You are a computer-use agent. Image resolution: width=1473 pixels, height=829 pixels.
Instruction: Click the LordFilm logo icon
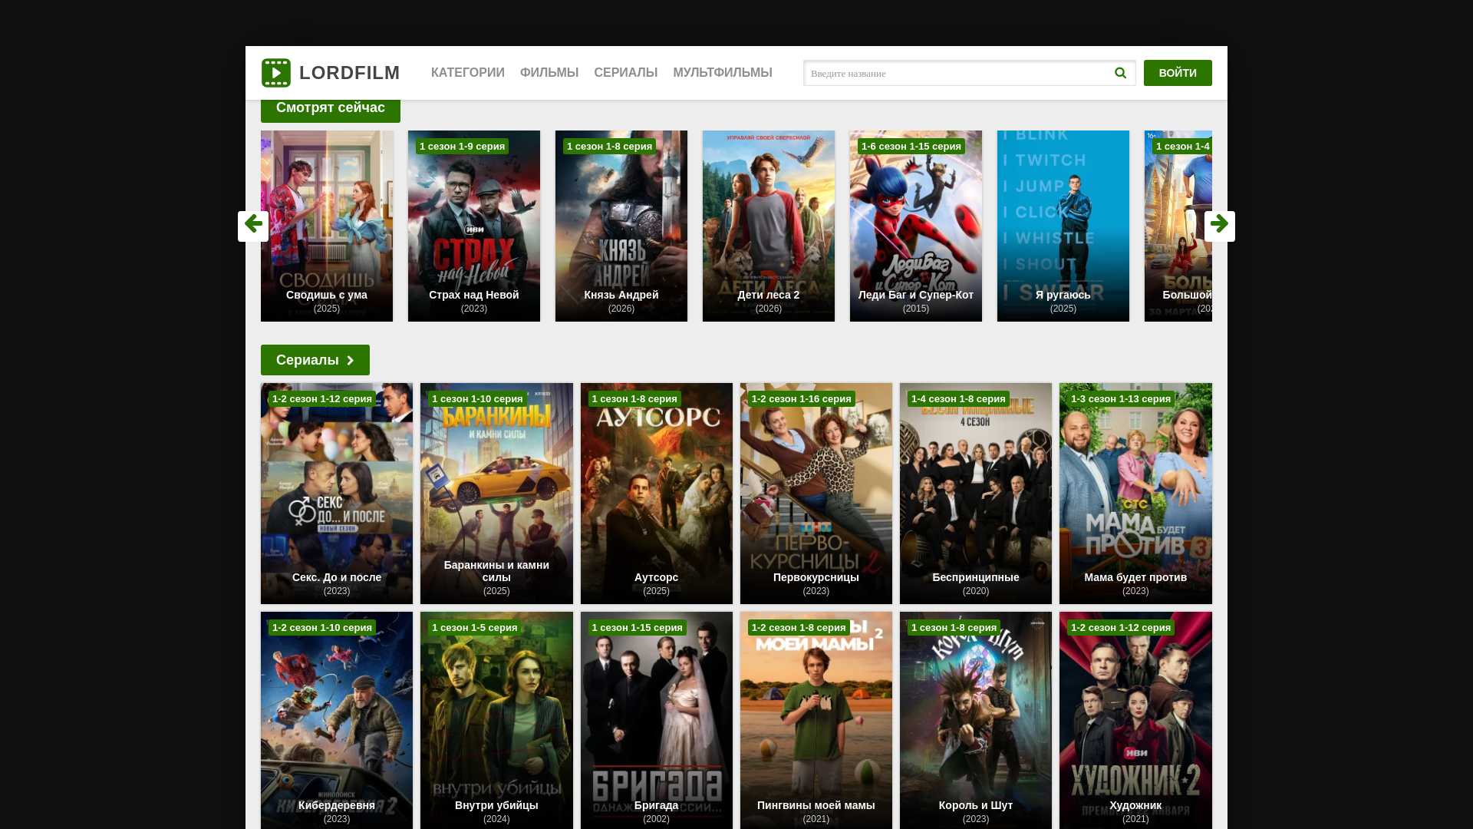[276, 73]
